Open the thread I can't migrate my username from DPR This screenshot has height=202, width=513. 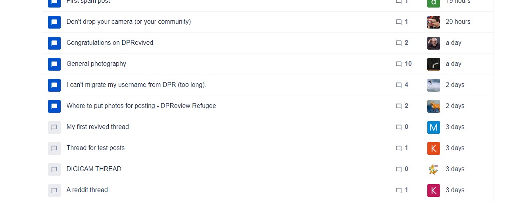pos(136,85)
